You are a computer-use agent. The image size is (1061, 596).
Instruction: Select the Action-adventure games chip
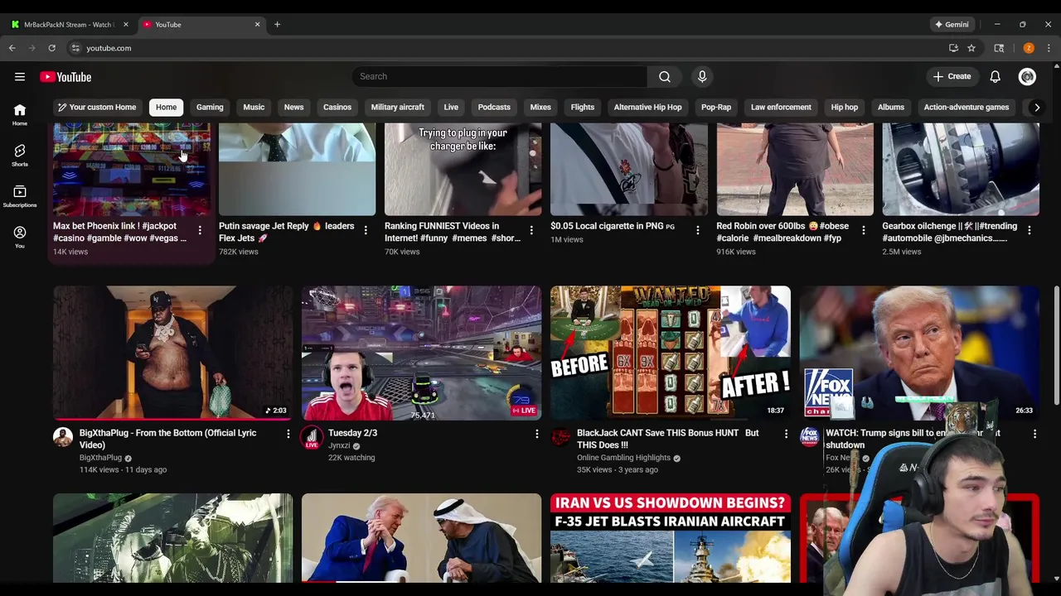click(967, 107)
